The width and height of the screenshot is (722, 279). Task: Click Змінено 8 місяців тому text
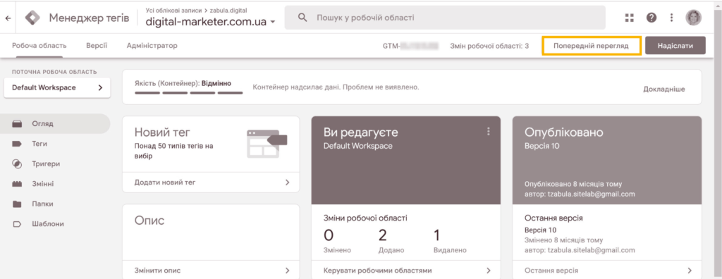coord(563,240)
